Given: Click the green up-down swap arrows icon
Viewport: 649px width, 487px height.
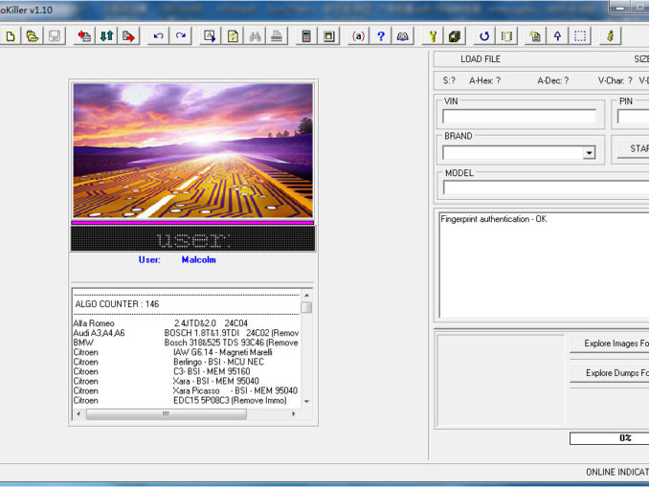Looking at the screenshot, I should coord(106,36).
